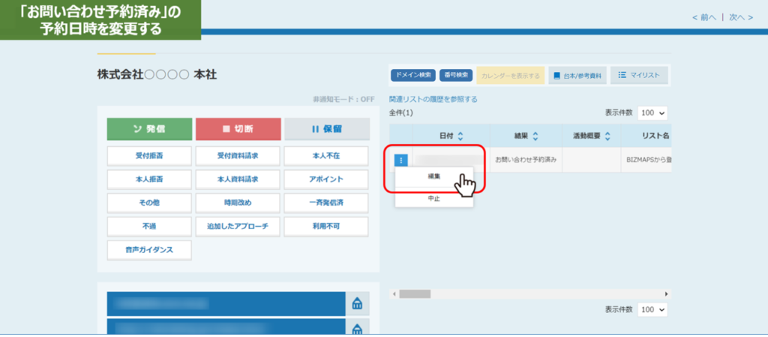Click the building icon on second blue bar
The height and width of the screenshot is (337, 768).
click(357, 329)
